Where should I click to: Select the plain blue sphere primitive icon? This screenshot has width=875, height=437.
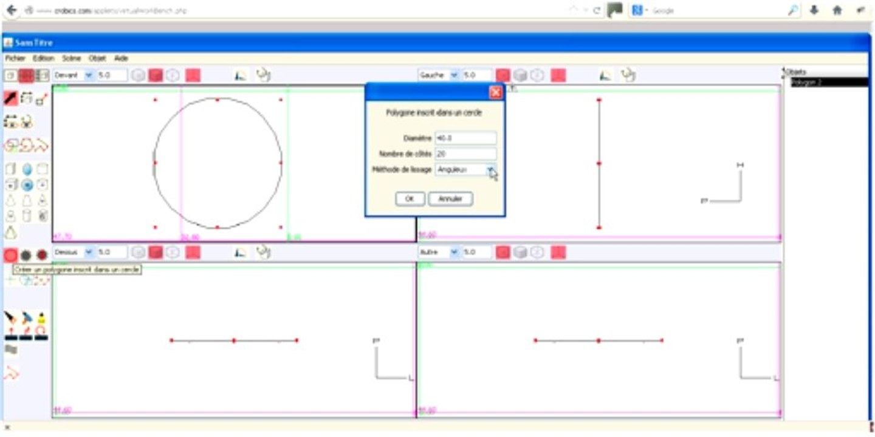pyautogui.click(x=27, y=169)
